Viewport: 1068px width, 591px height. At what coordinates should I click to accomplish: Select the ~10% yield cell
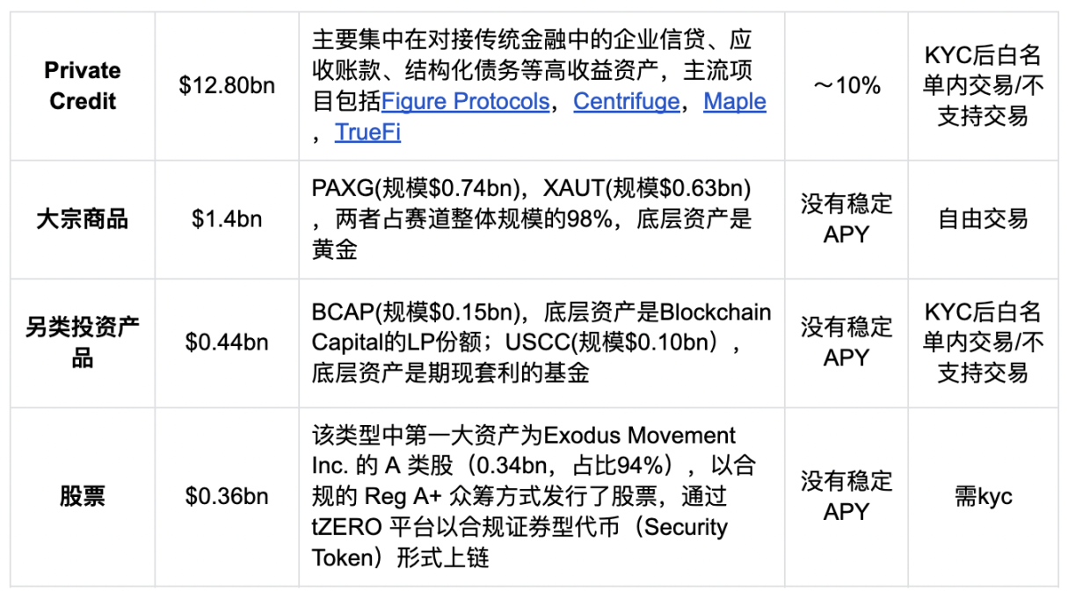(x=846, y=86)
